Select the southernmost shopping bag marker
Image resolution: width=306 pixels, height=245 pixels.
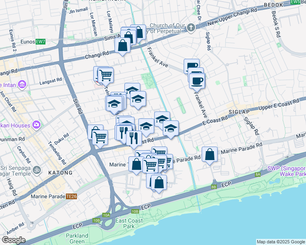pyautogui.click(x=159, y=183)
